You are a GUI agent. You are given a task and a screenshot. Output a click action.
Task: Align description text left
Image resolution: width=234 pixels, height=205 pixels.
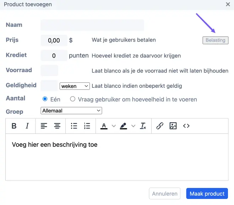(44, 126)
